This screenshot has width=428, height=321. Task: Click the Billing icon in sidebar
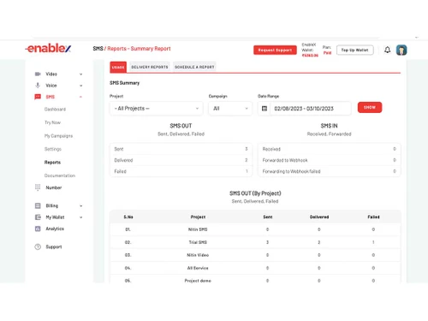(x=38, y=205)
